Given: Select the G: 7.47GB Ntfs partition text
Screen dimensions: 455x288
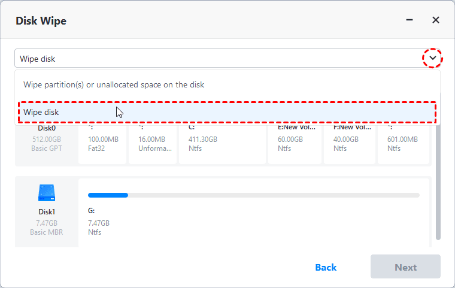Looking at the screenshot, I should pos(99,222).
